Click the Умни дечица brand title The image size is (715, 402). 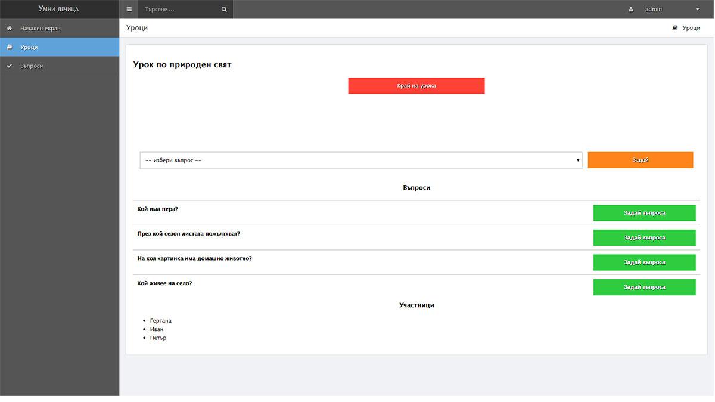(x=58, y=9)
